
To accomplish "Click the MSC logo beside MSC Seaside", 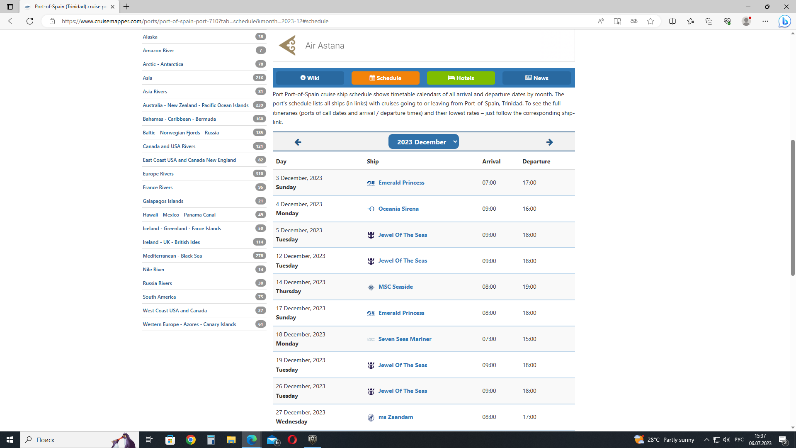I will click(371, 287).
